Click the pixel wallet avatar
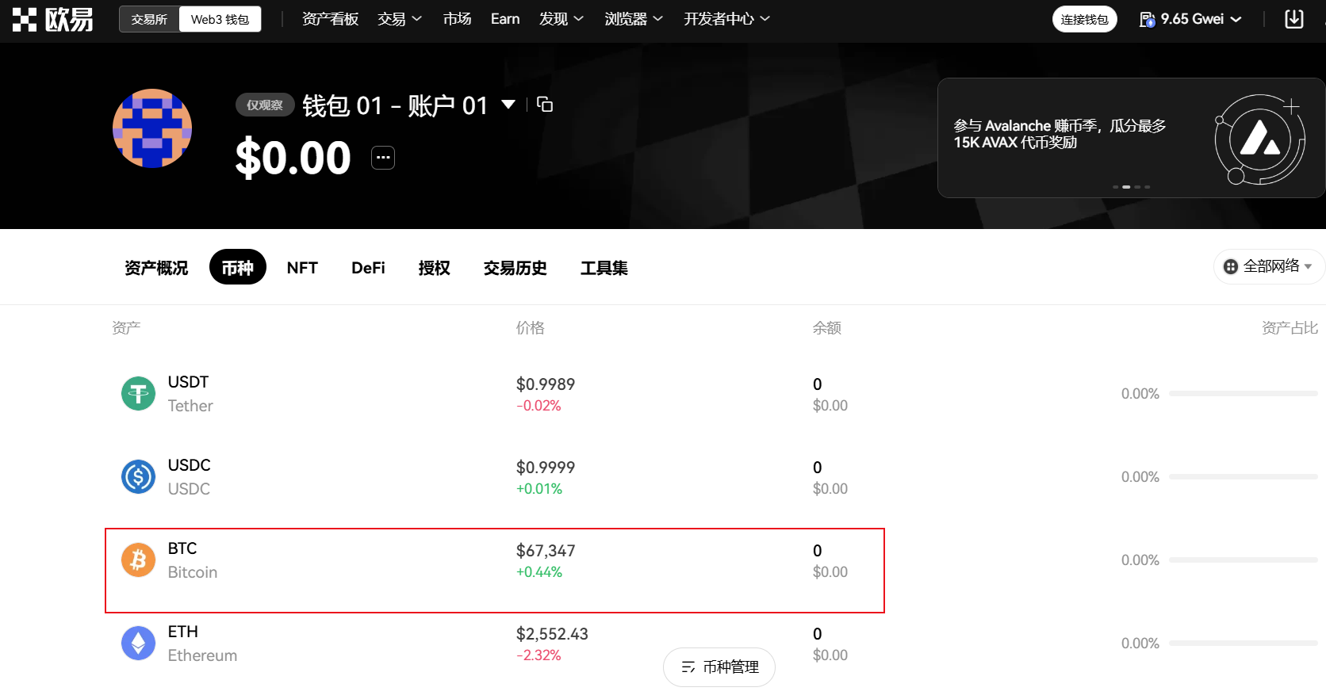This screenshot has width=1326, height=699. pos(152,128)
